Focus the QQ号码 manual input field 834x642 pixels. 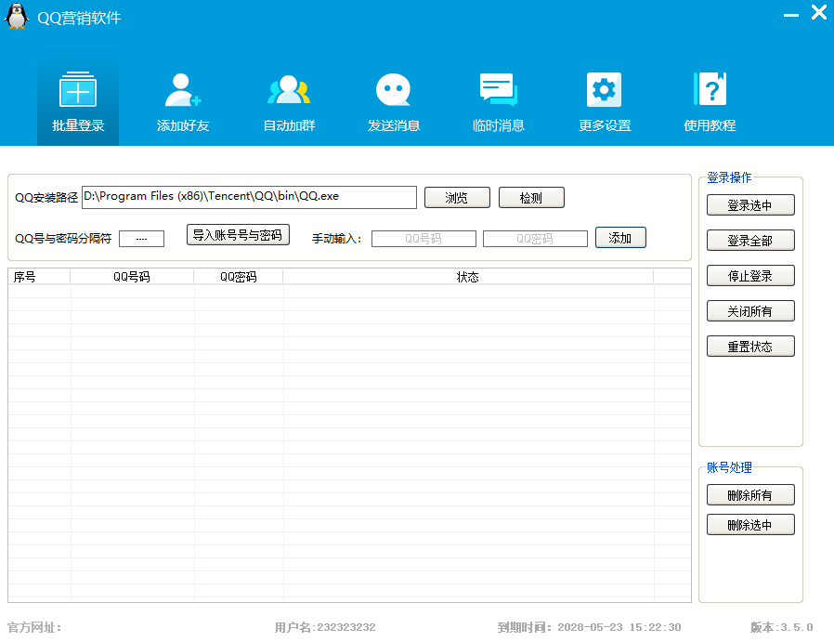pyautogui.click(x=424, y=239)
